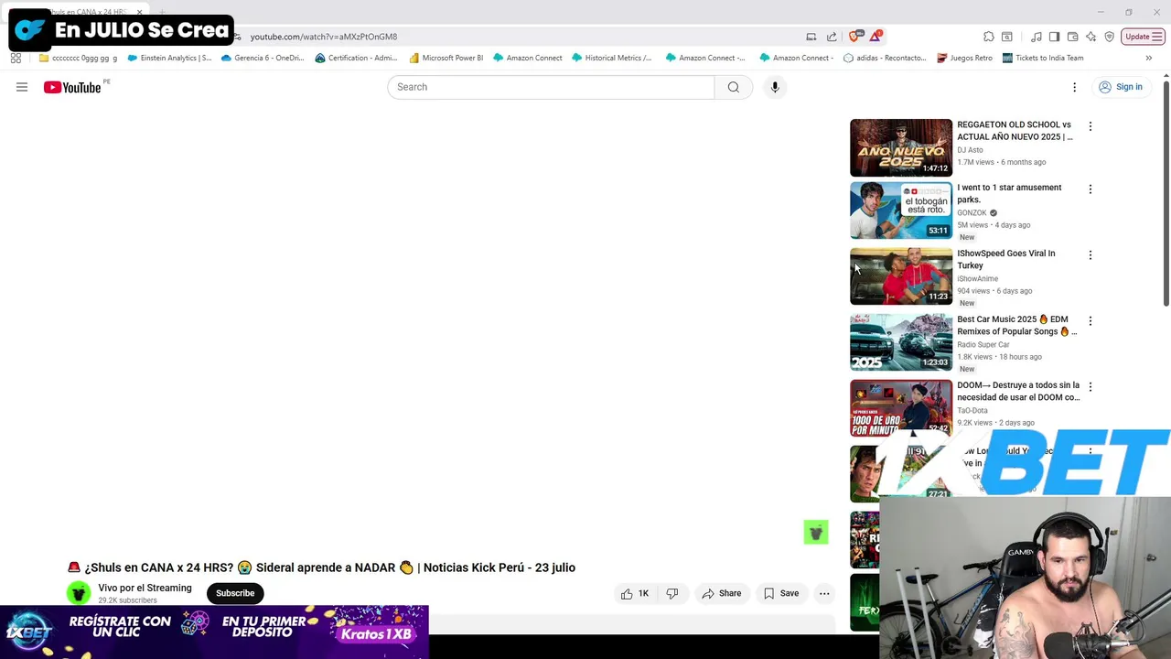Like the video with thumbs up

click(634, 593)
